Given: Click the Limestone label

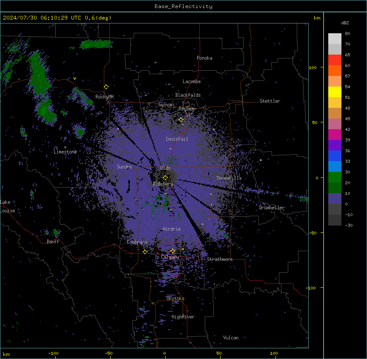Looking at the screenshot, I should click(x=65, y=152).
